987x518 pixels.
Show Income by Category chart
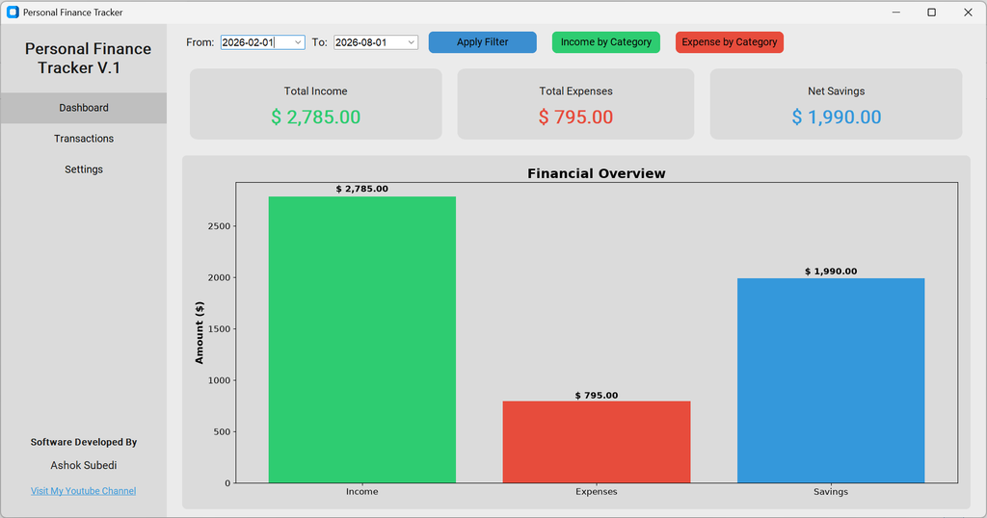(606, 42)
